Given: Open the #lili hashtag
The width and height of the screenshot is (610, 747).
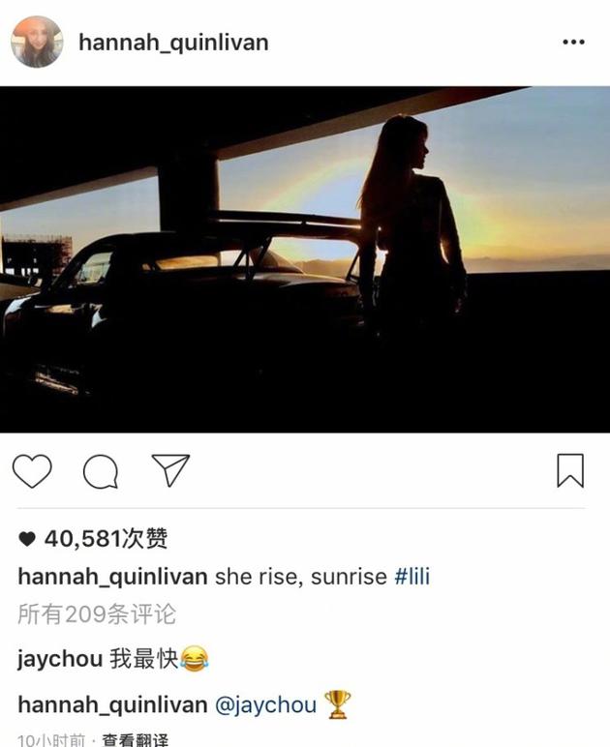Looking at the screenshot, I should (412, 577).
